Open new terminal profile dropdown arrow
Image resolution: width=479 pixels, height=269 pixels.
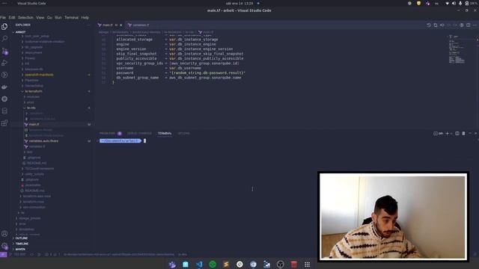tap(451, 133)
